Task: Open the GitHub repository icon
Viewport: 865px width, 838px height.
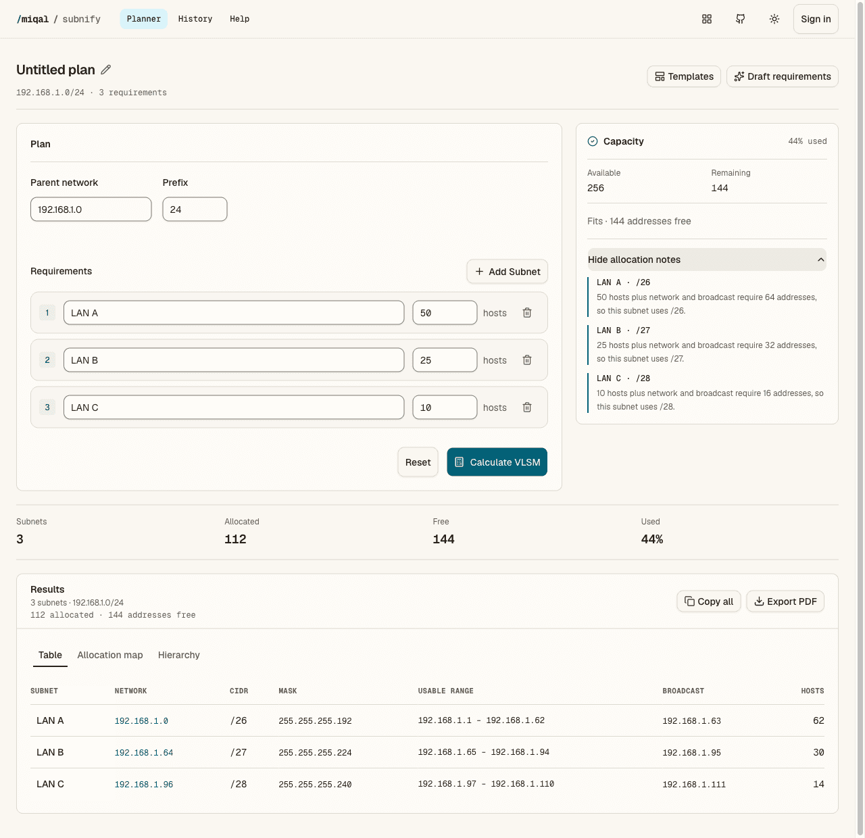Action: pos(741,19)
